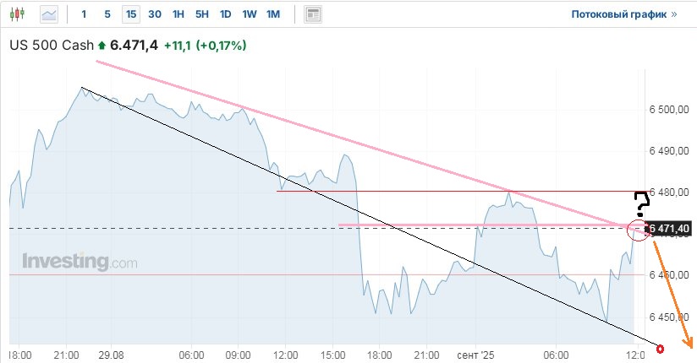
Task: Open the news overlay icon
Action: tap(313, 14)
